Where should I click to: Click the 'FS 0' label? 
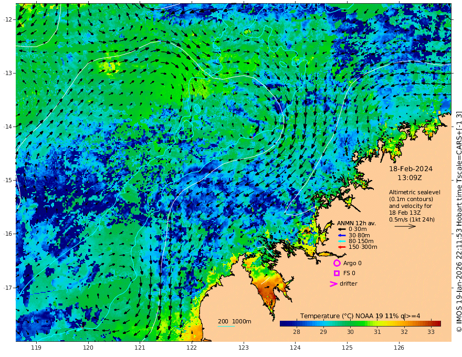pyautogui.click(x=349, y=274)
